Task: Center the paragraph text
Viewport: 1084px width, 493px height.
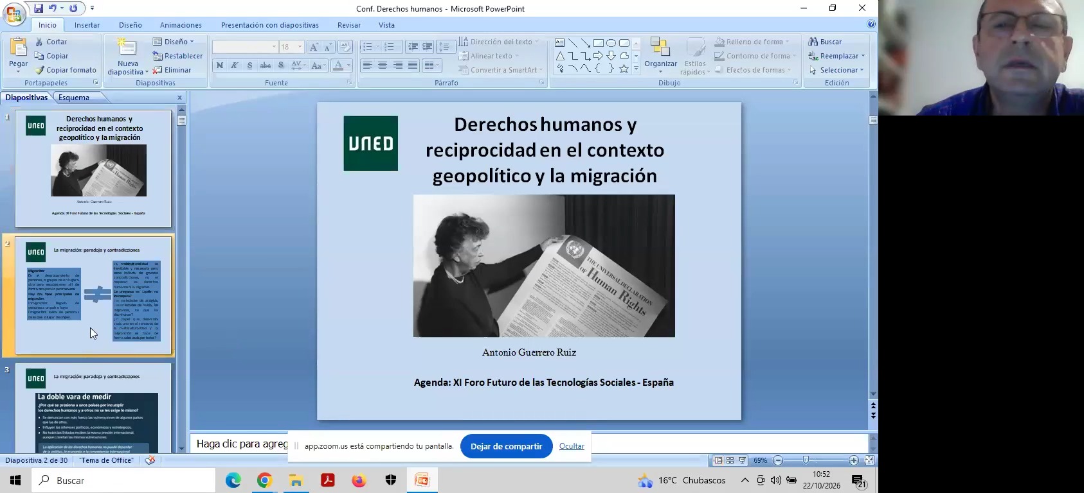Action: click(x=383, y=65)
